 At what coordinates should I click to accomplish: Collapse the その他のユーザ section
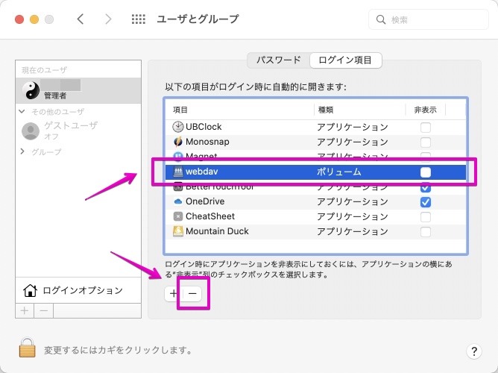(22, 111)
